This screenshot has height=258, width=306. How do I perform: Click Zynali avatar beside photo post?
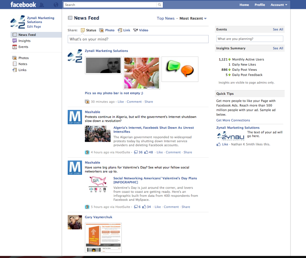pos(75,56)
